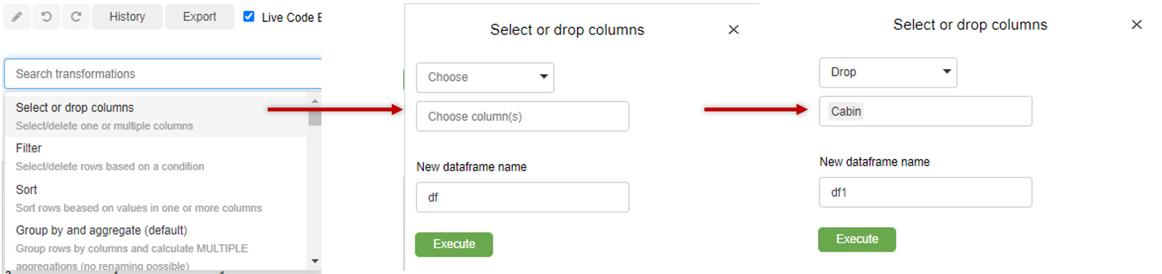This screenshot has height=274, width=1162.
Task: Click Execute in the right dialog
Action: (x=857, y=239)
